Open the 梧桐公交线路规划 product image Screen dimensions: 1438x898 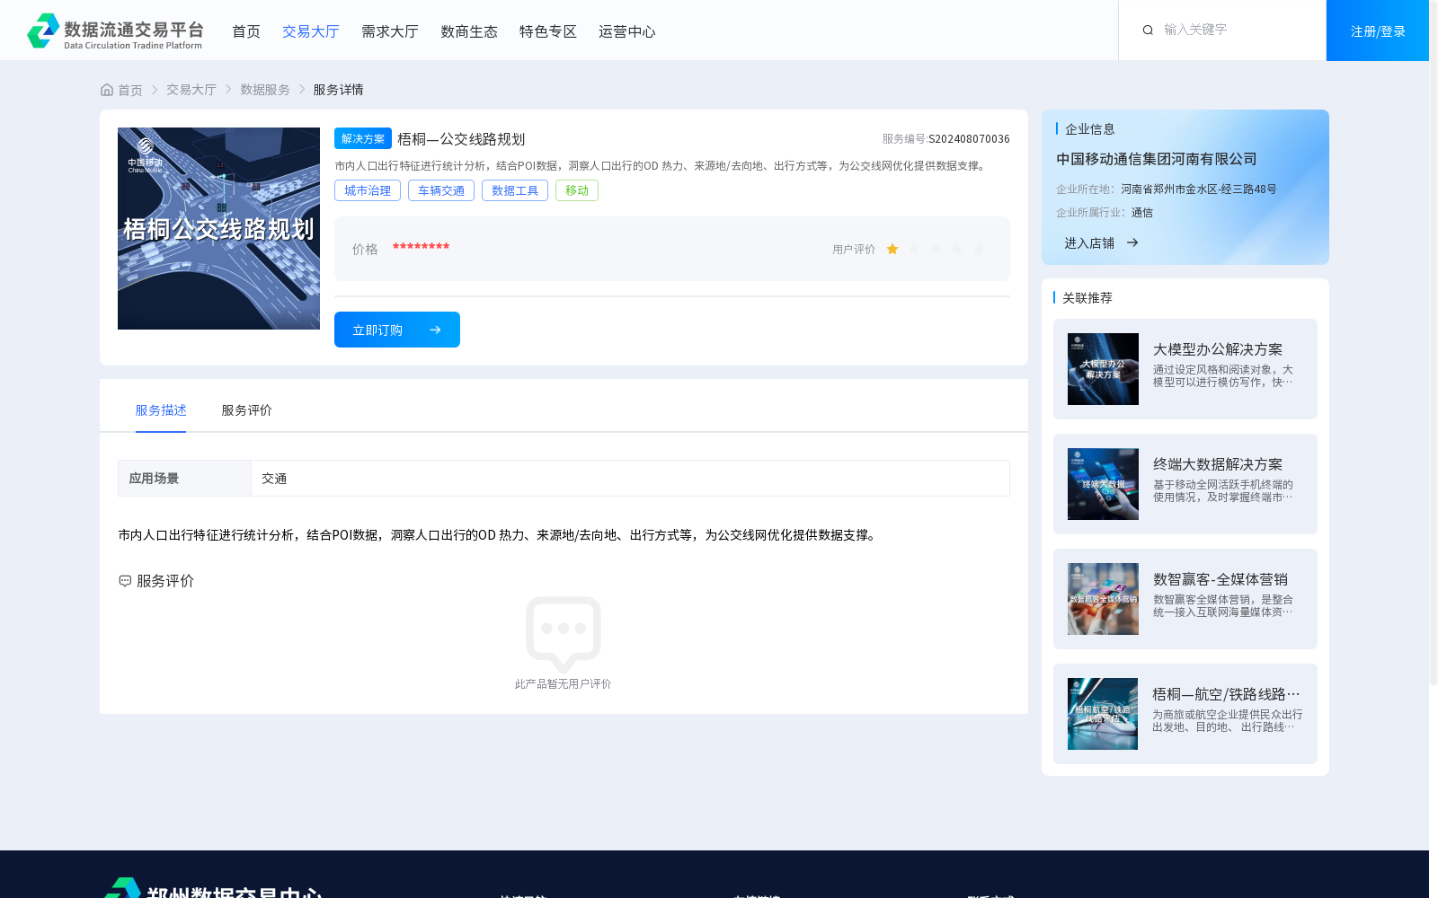(218, 228)
